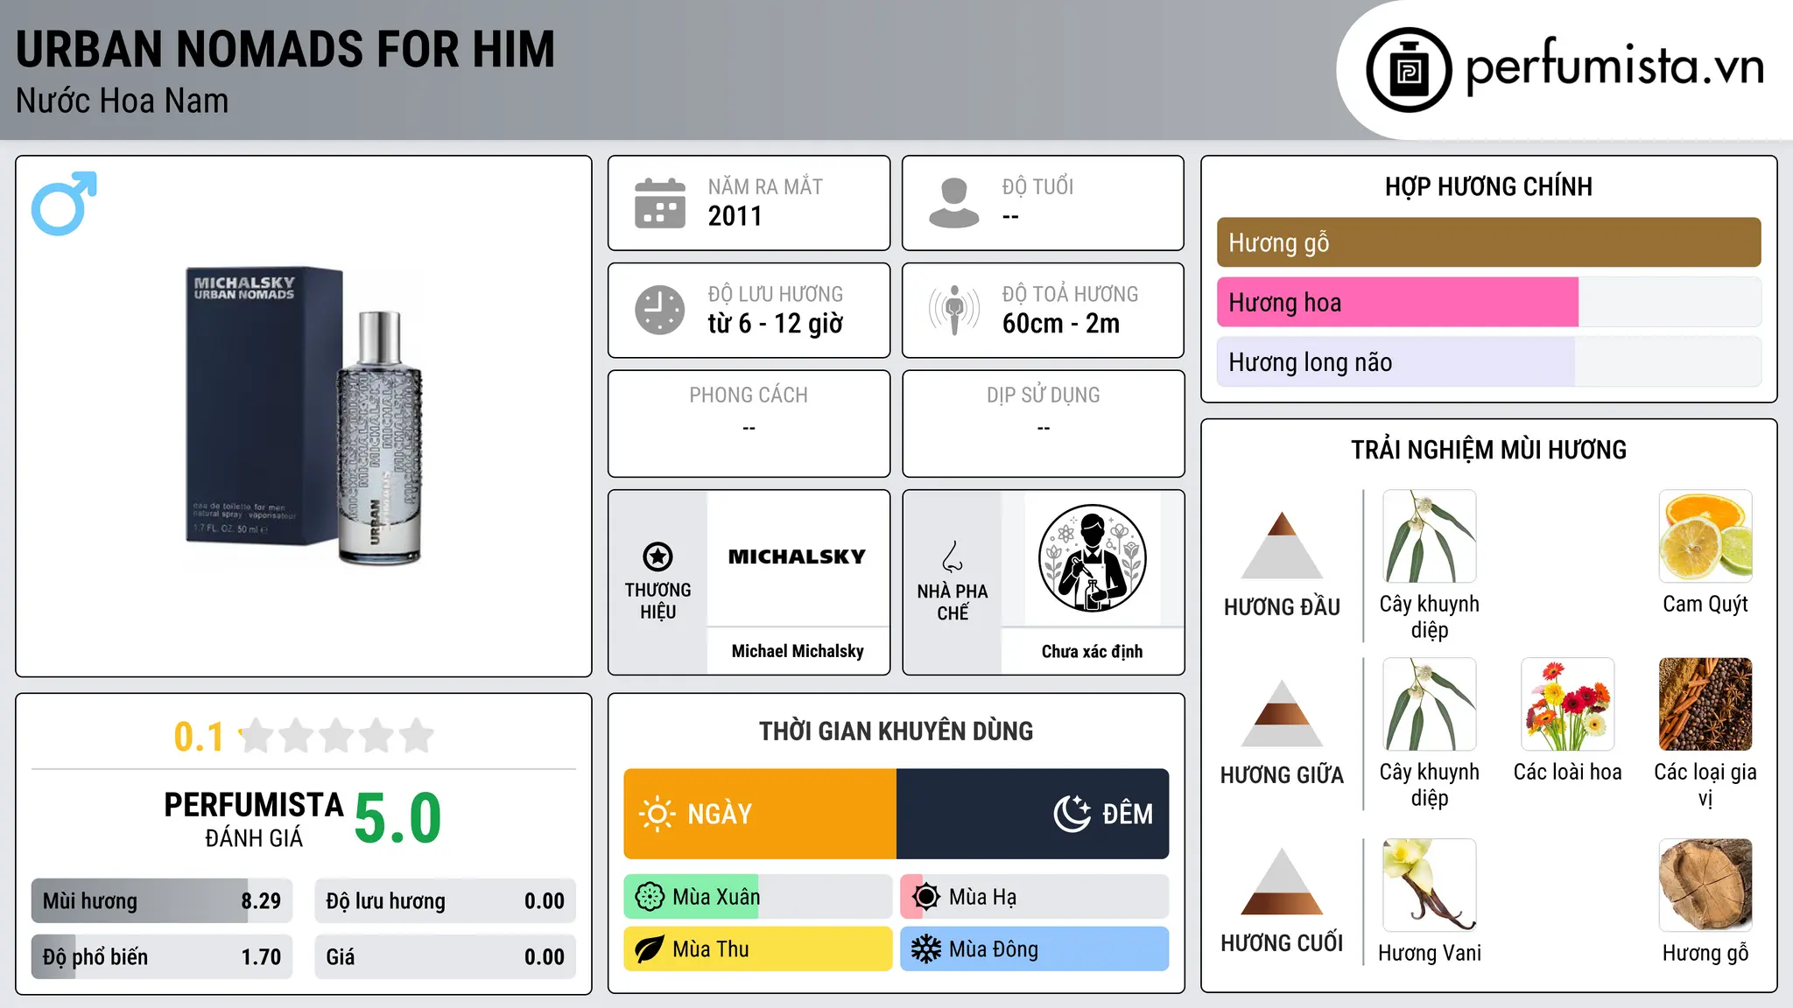Screen dimensions: 1793x1008
Task: Click the Các loài hoa note label
Action: [1568, 772]
